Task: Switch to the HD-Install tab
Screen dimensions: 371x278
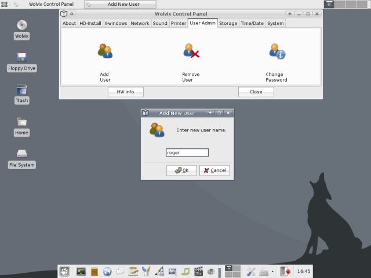Action: tap(90, 23)
